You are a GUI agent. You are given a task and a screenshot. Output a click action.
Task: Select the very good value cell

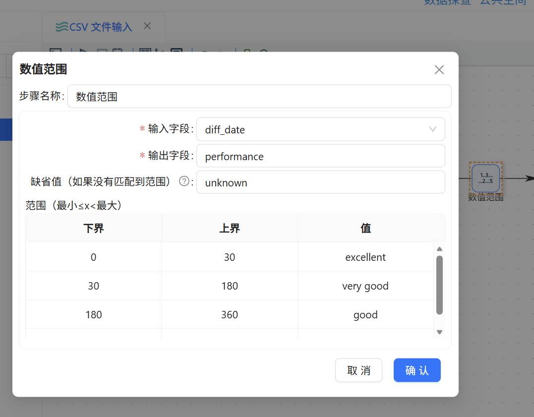click(x=365, y=286)
